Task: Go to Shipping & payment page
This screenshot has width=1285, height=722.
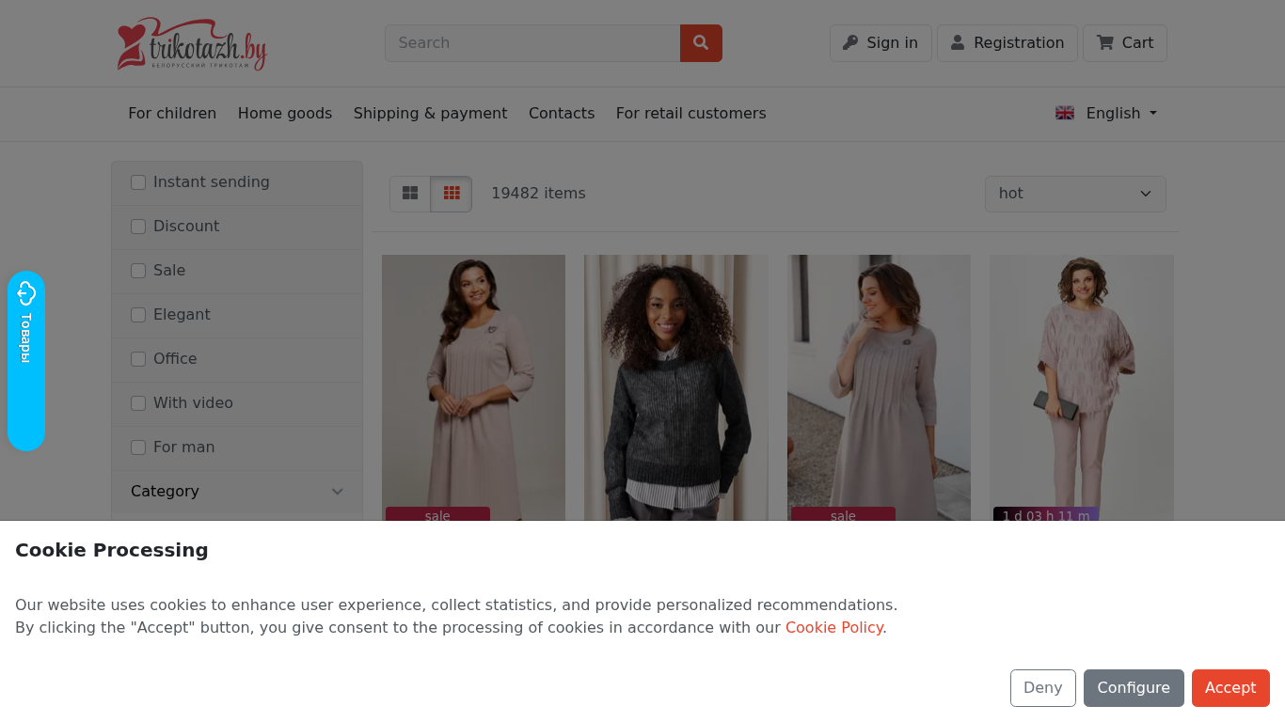Action: [430, 113]
